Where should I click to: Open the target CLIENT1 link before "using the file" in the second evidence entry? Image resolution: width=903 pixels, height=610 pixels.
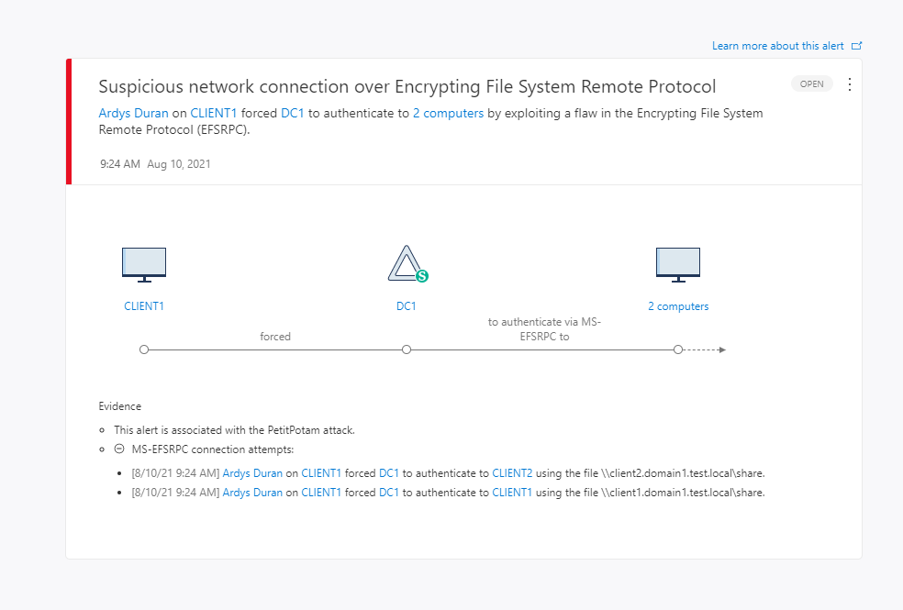click(512, 493)
